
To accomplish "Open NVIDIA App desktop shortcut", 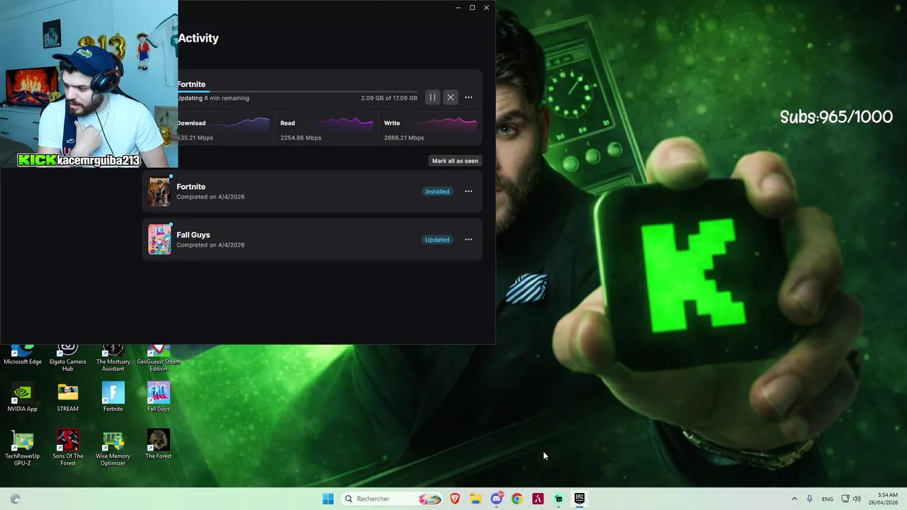I will (23, 397).
